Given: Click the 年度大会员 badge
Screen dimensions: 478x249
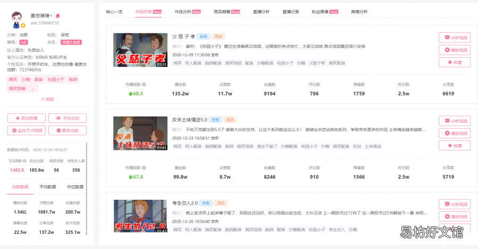Looking at the screenshot, I should coord(71,42).
